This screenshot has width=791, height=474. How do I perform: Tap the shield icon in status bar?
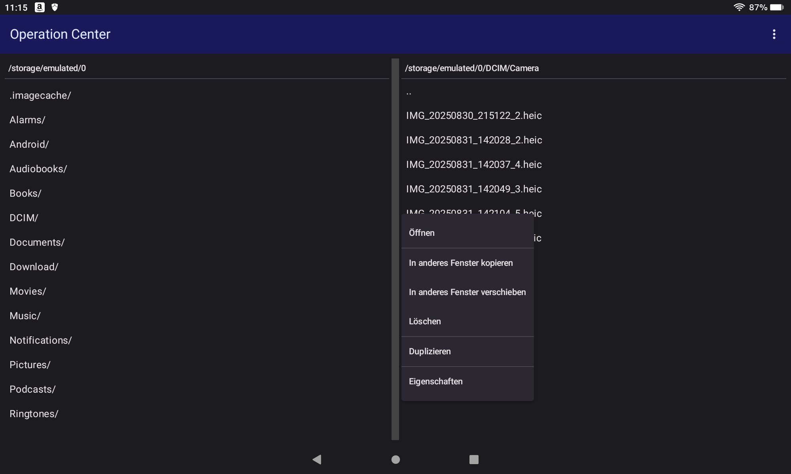click(55, 7)
